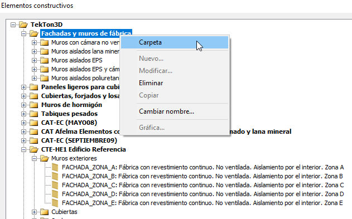The height and width of the screenshot is (219, 352).
Task: Select the FACHADA_ZONA_B element row
Action: 202,176
